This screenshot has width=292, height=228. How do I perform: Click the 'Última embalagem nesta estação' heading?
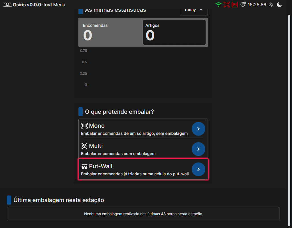click(59, 200)
